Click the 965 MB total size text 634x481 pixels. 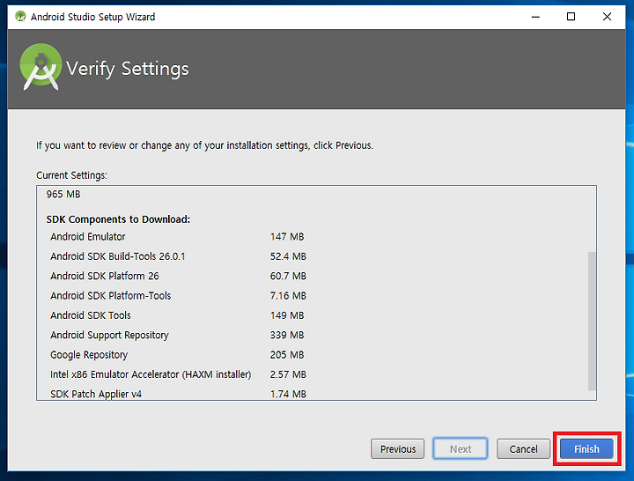[x=63, y=194]
